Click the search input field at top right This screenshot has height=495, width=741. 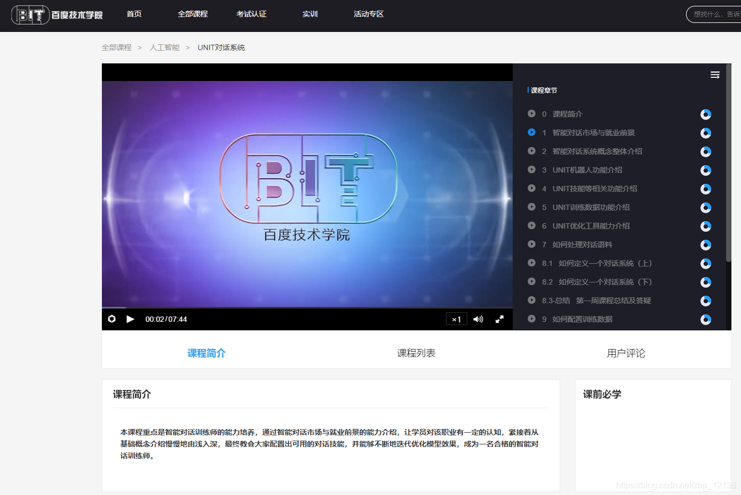[714, 14]
